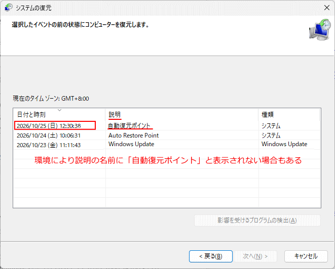Click システム type in the 自動復元ポイント row
The image size is (335, 269).
pyautogui.click(x=271, y=126)
